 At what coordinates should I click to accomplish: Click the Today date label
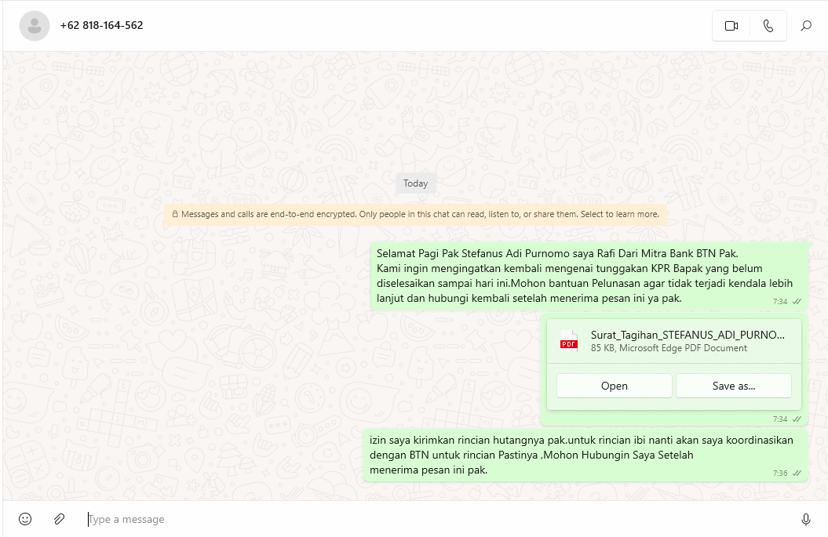click(415, 183)
